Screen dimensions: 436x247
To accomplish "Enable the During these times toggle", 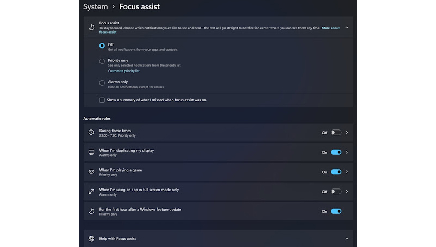I will [x=336, y=133].
